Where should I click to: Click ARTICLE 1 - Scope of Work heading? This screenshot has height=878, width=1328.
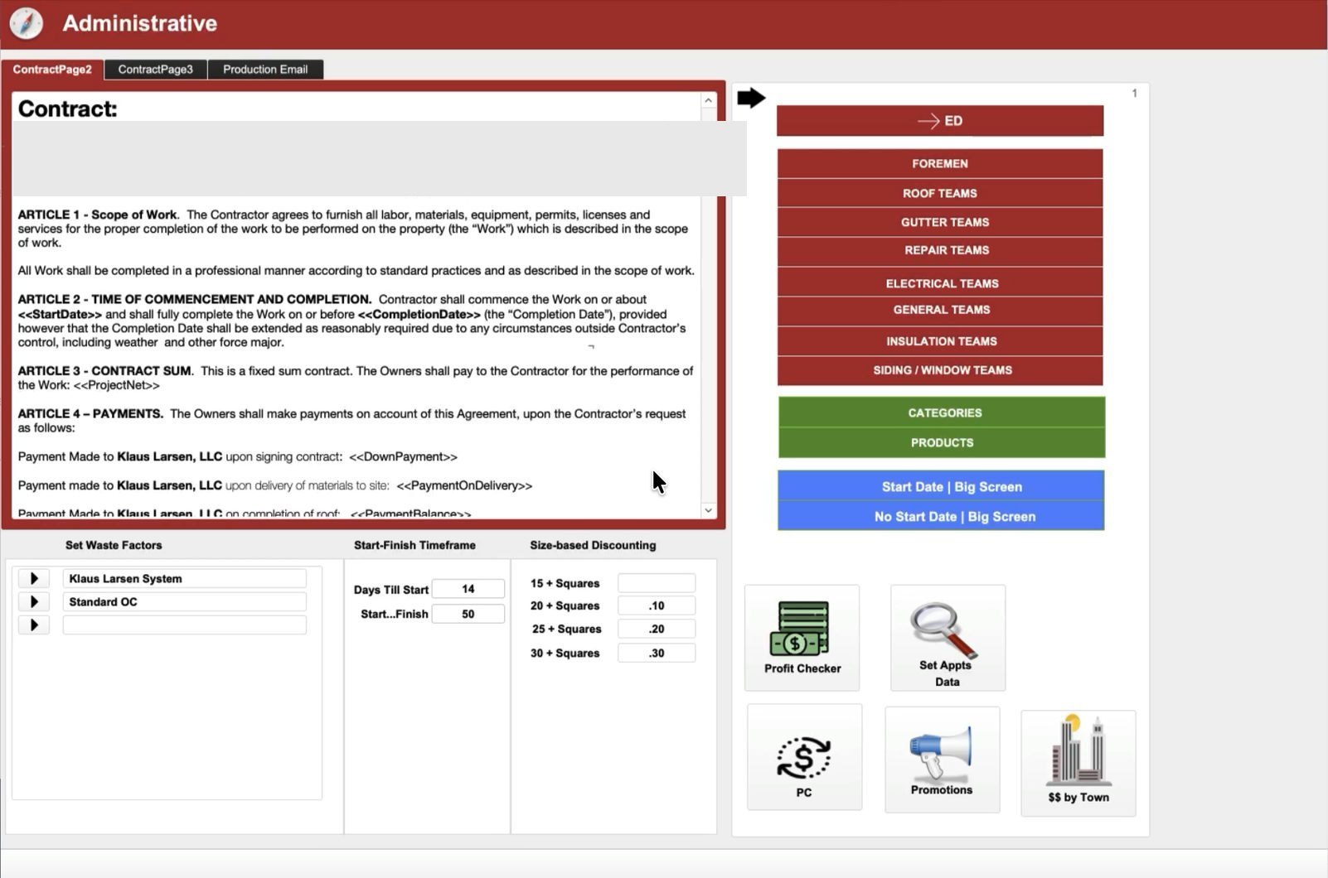(98, 215)
